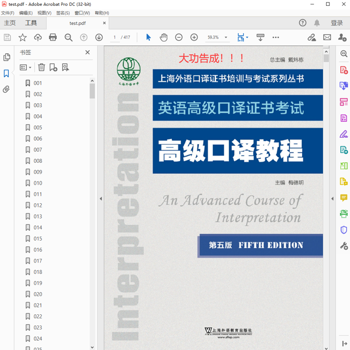Open the 主页 home tab
Screen dimensions: 350x350
tap(10, 23)
